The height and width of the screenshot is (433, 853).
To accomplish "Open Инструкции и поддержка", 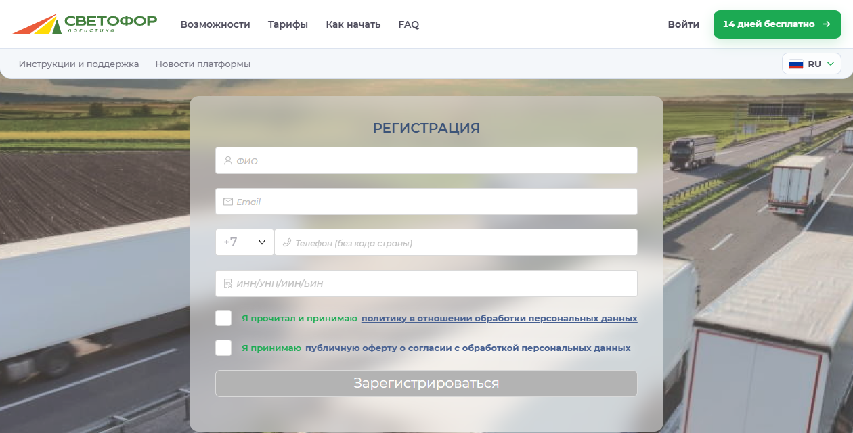I will coord(79,64).
